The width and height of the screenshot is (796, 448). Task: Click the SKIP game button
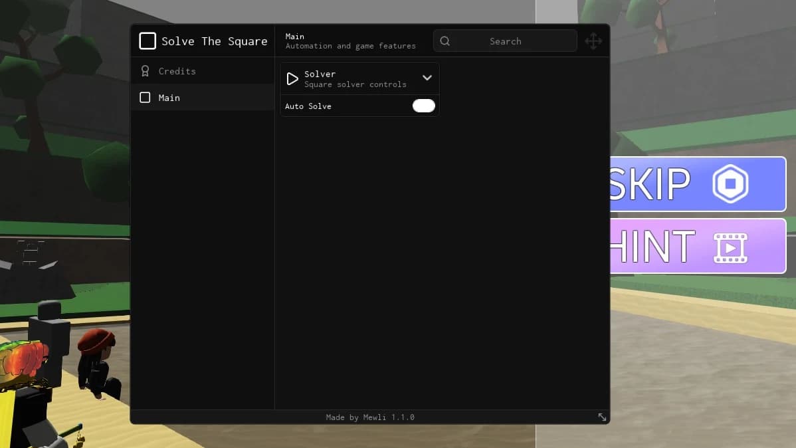click(x=698, y=184)
